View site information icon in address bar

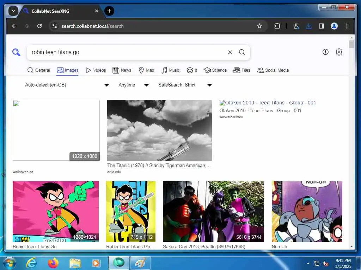[x=55, y=26]
